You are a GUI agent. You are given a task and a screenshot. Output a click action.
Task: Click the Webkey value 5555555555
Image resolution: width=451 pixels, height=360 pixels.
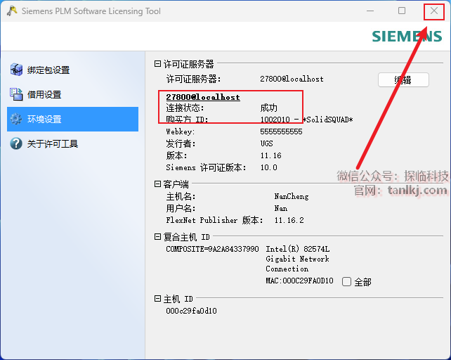[x=281, y=131]
